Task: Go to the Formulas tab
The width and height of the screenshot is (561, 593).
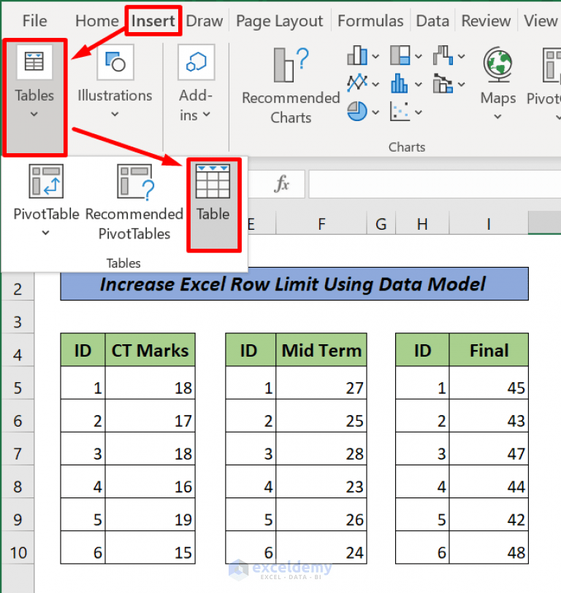Action: 370,21
